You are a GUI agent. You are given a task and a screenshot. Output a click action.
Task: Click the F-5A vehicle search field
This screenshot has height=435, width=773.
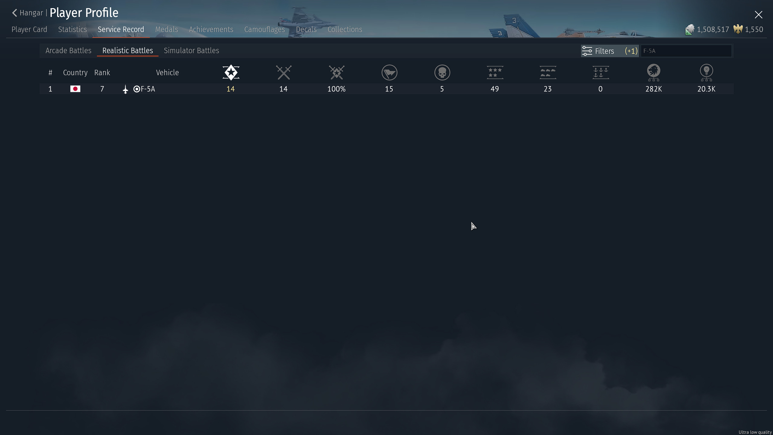tap(686, 51)
